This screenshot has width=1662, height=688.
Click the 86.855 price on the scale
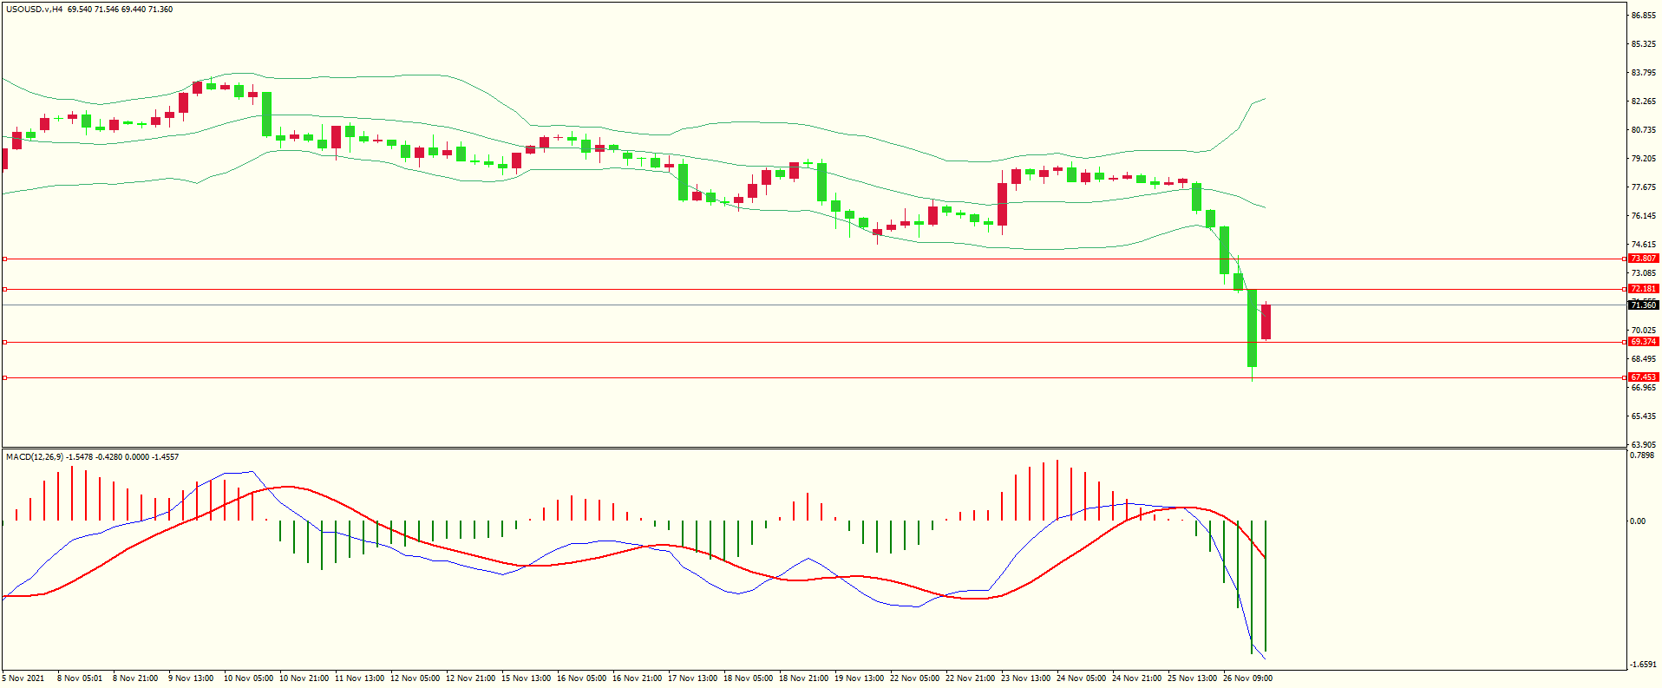click(x=1643, y=16)
